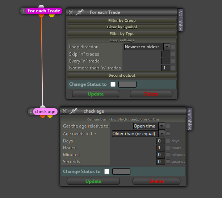The image size is (222, 198).
Task: Toggle the minutes checkbox
Action: pyautogui.click(x=168, y=155)
